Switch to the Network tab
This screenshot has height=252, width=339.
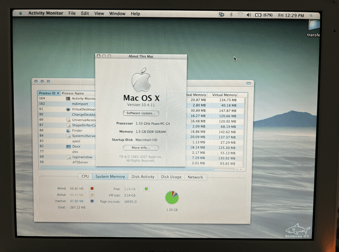pos(195,177)
